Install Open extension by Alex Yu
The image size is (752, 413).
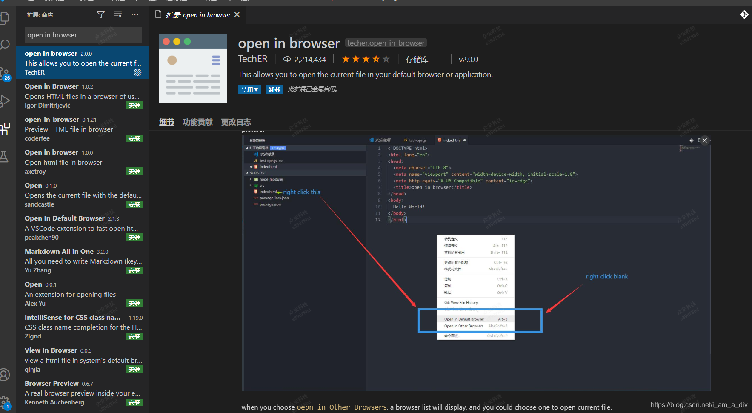(134, 303)
